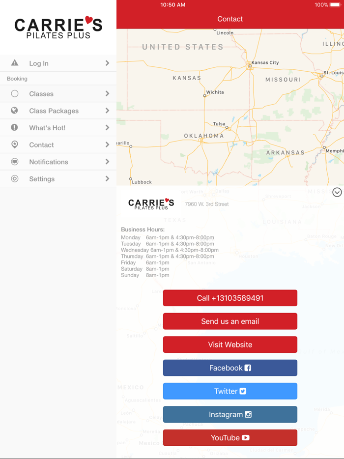Click the Thursday hours line
The width and height of the screenshot is (344, 459).
(x=168, y=256)
